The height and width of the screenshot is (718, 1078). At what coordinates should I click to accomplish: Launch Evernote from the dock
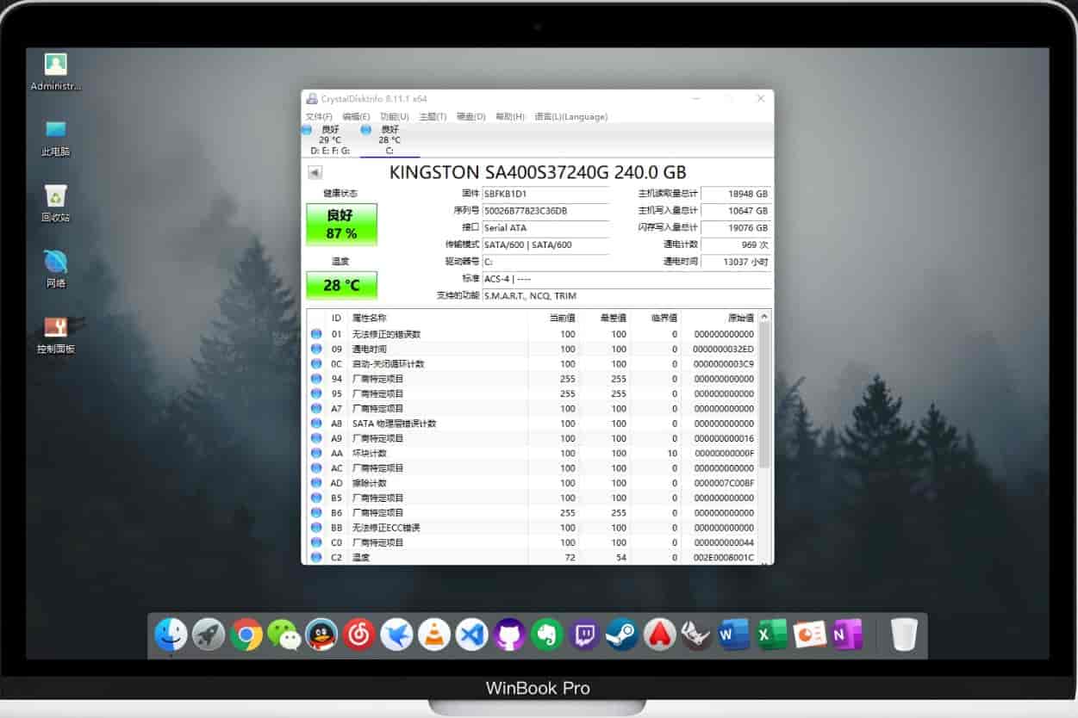pyautogui.click(x=547, y=635)
